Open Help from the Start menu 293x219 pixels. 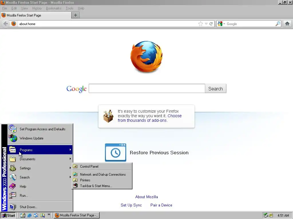tap(40, 186)
